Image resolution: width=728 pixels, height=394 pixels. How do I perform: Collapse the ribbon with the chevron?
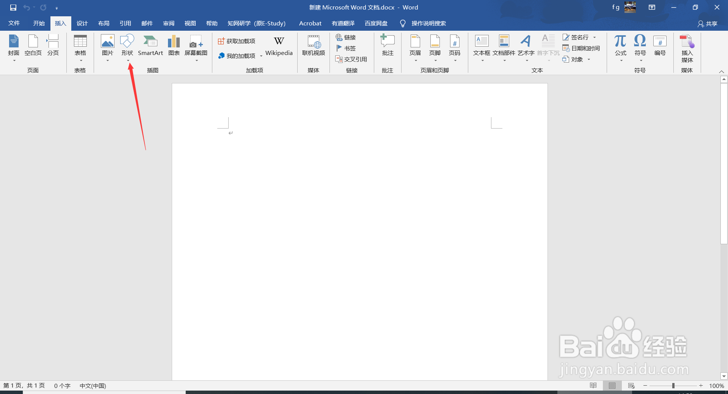(722, 71)
